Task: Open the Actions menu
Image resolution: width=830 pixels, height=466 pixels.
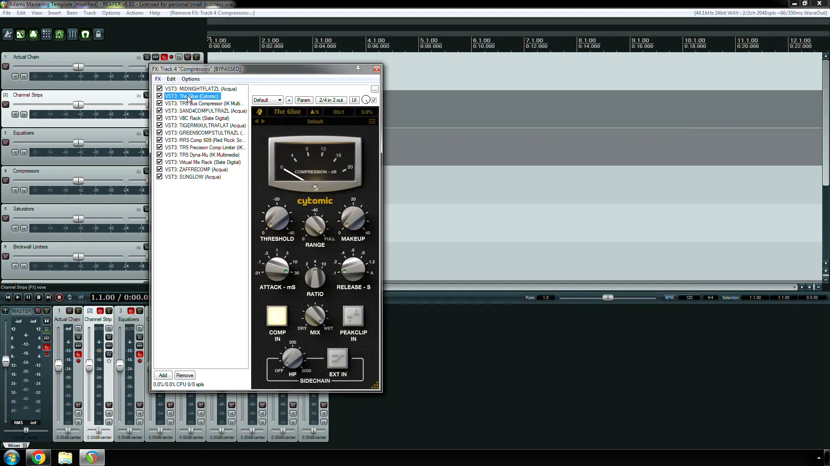Action: tap(134, 13)
